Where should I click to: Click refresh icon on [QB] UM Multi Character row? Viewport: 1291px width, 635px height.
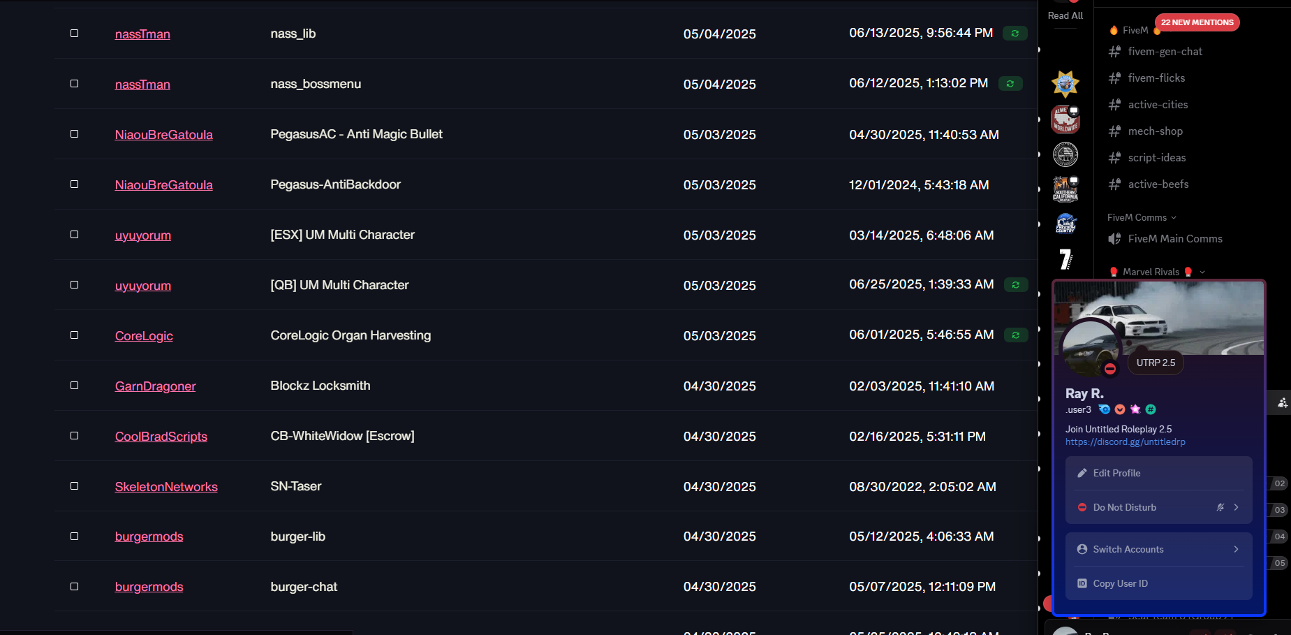[1016, 285]
